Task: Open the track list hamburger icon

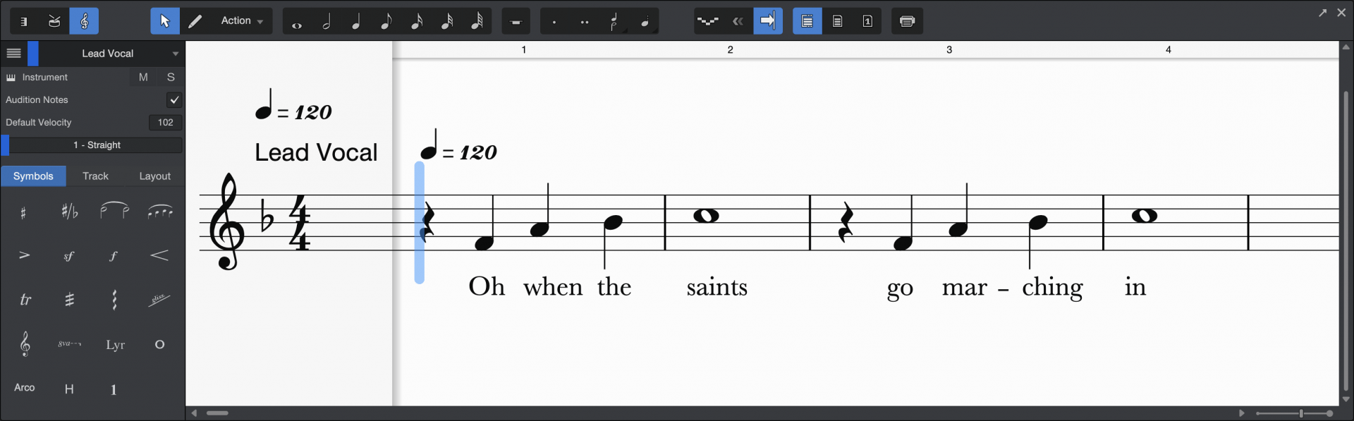Action: coord(13,53)
